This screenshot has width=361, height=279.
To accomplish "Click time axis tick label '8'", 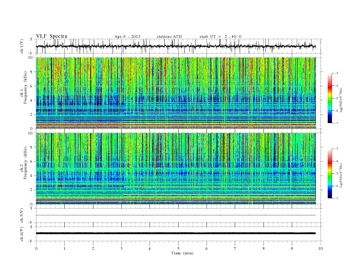I will click(x=263, y=248).
